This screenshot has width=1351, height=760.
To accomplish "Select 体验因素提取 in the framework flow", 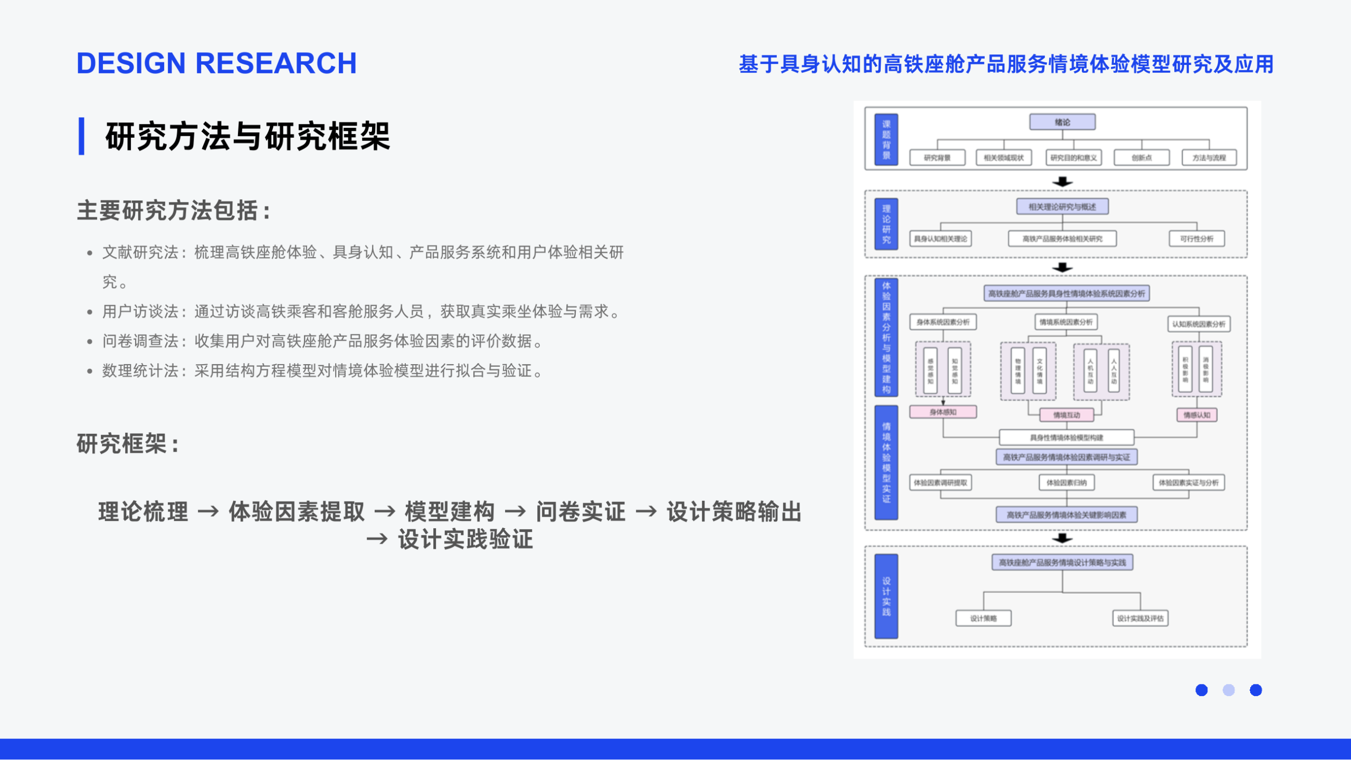I will coord(297,512).
